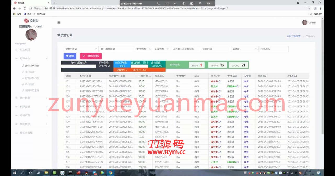Expand the 系统设置 sidebar menu
The height and width of the screenshot is (176, 335).
click(31, 115)
